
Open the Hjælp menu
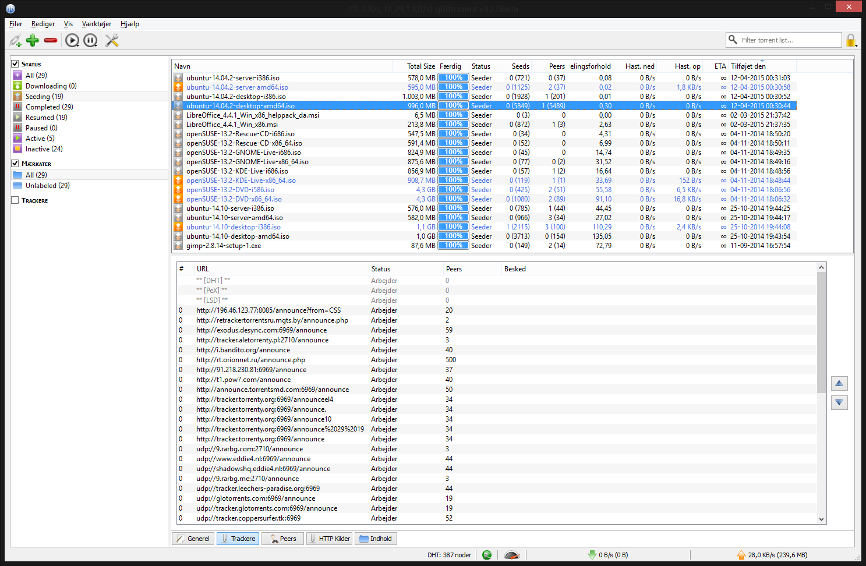tap(130, 24)
